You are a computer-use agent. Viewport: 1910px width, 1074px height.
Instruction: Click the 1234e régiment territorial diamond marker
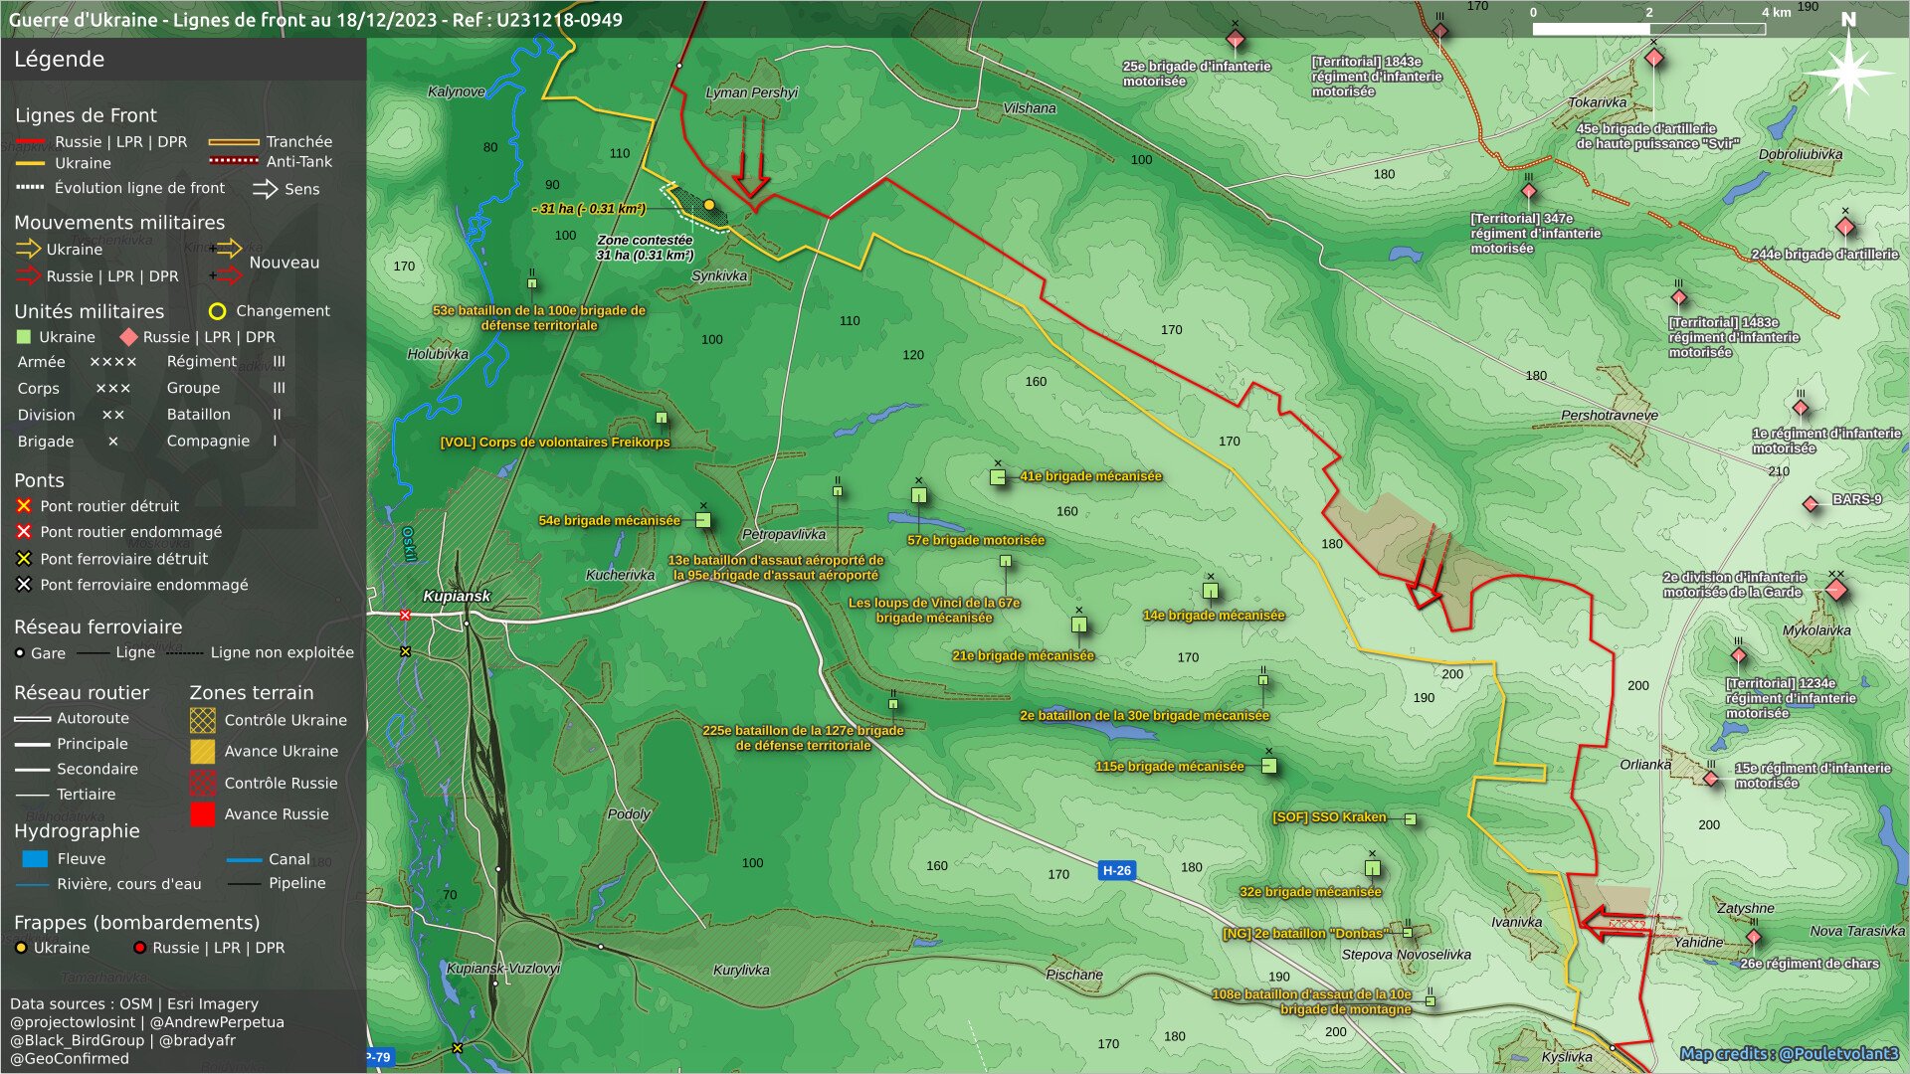[x=1739, y=656]
